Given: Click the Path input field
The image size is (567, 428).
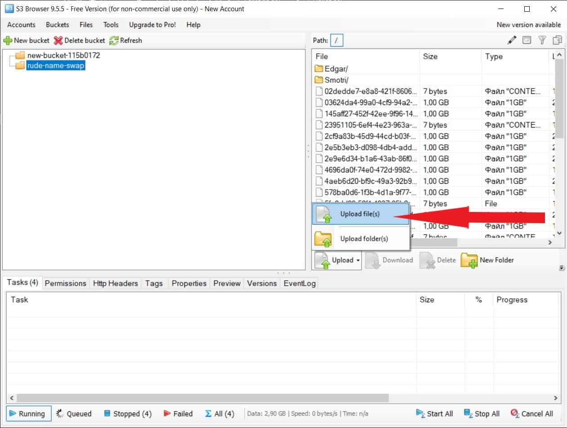Looking at the screenshot, I should (x=337, y=40).
